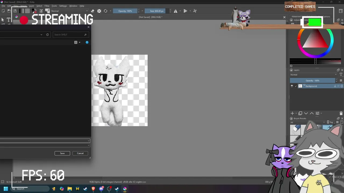
Task: Open the foreground/background color selector
Action: pyautogui.click(x=34, y=11)
